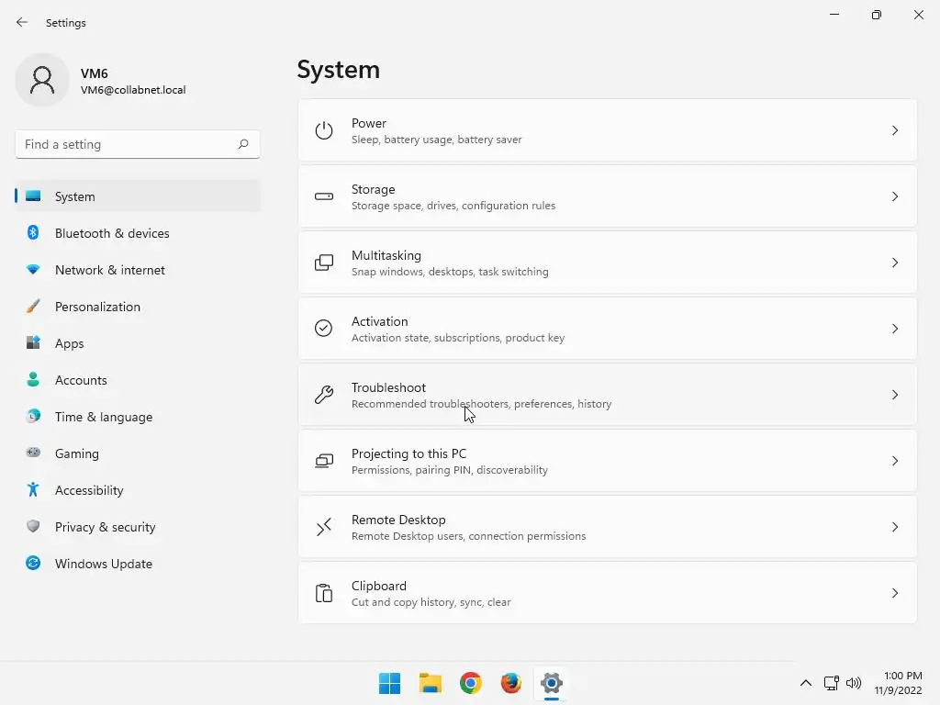Open the volume speaker tray icon
The height and width of the screenshot is (705, 940).
point(854,683)
